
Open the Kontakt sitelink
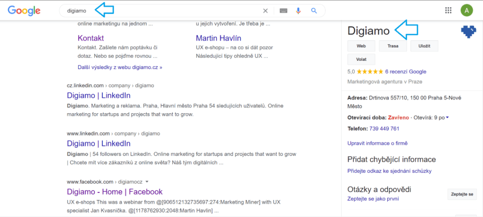point(91,38)
